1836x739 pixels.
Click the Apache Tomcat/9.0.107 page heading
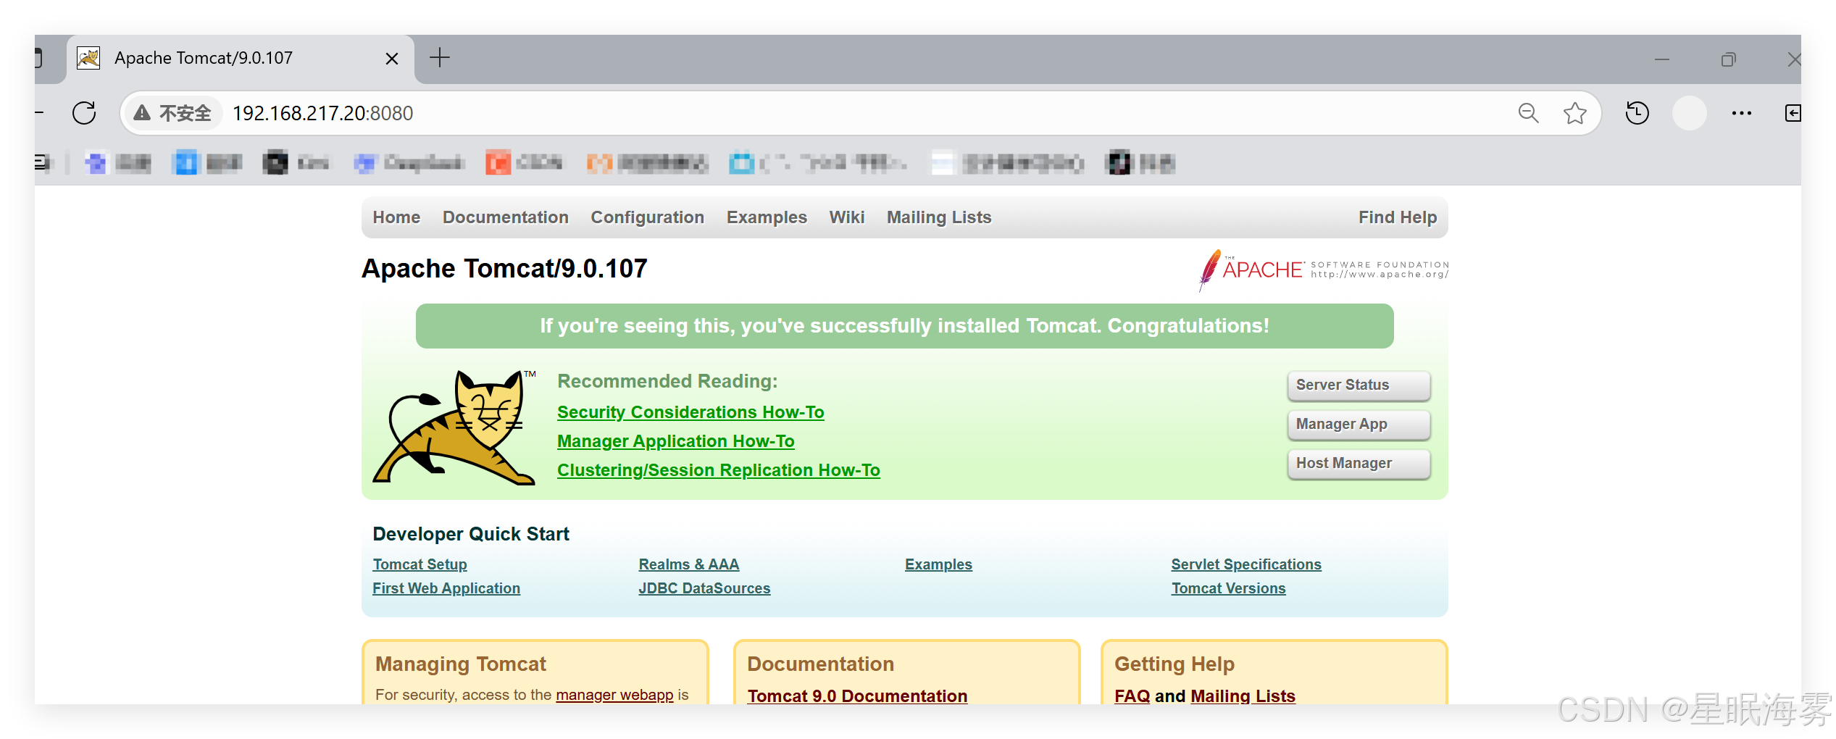click(504, 269)
